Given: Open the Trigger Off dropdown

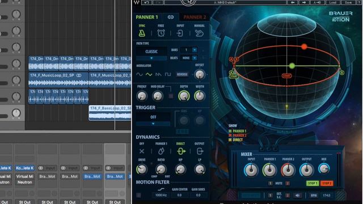Looking at the screenshot, I should click(x=153, y=120).
